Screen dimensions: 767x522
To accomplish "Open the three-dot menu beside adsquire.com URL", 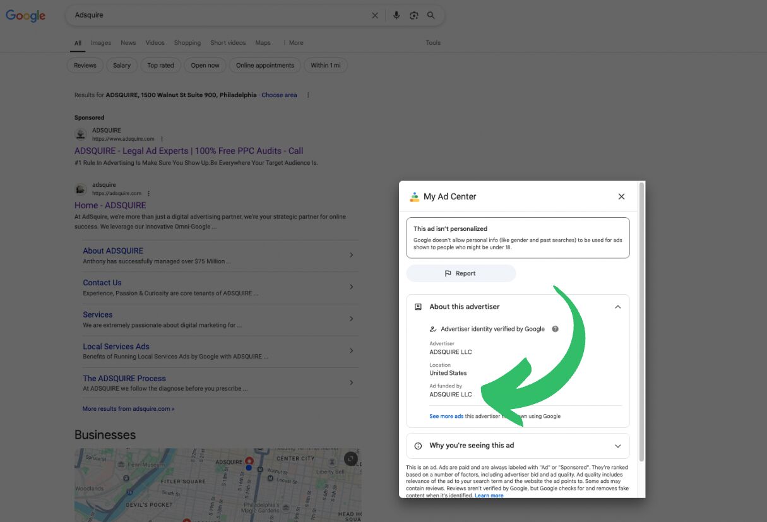I will coord(148,193).
